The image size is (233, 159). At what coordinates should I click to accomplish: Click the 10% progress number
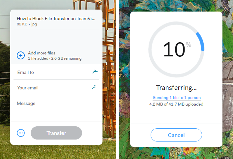(174, 49)
